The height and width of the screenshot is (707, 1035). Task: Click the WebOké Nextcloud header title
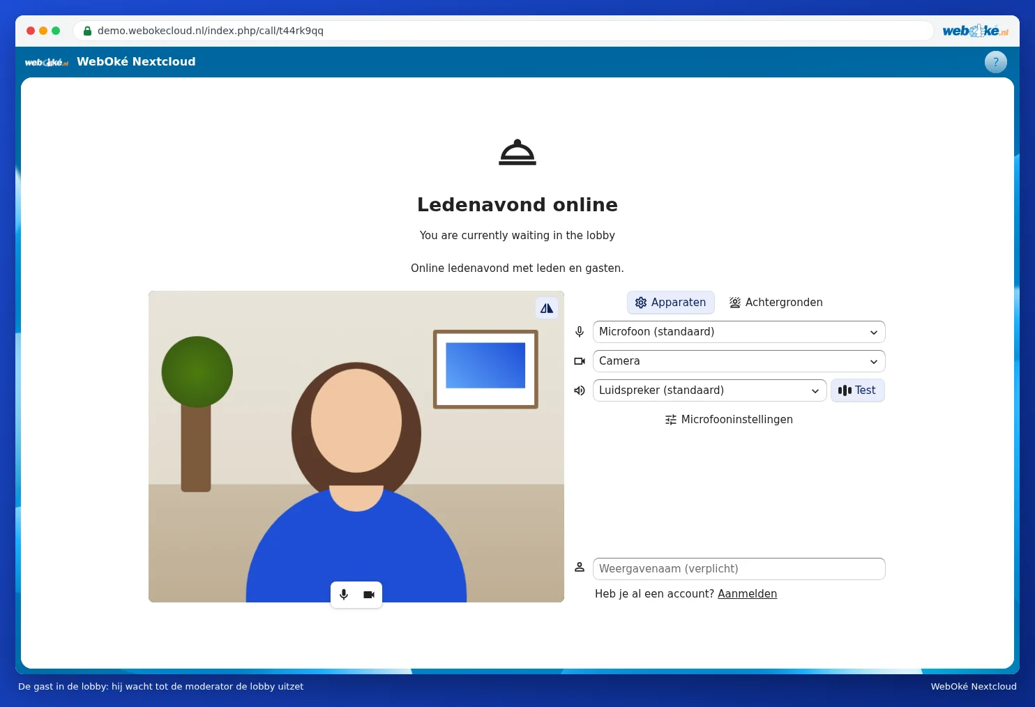(136, 62)
